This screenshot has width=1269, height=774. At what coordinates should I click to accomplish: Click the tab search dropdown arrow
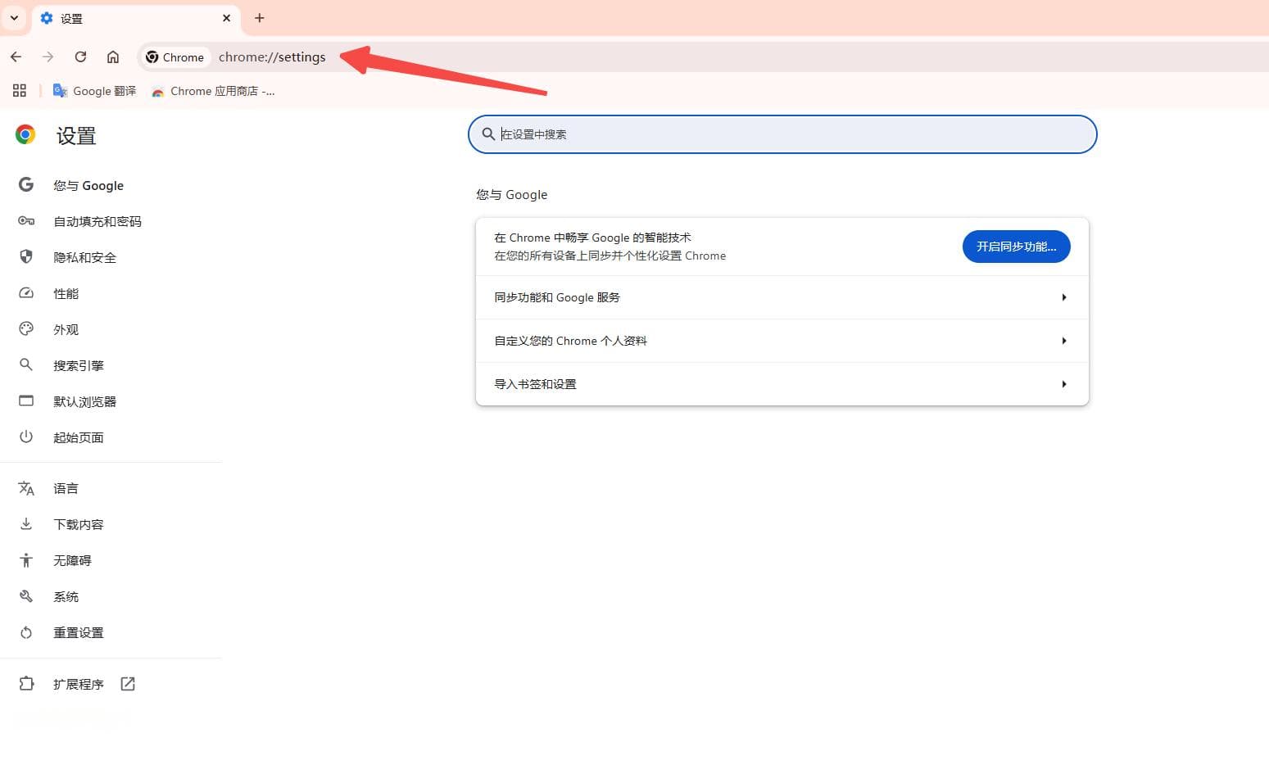(x=14, y=18)
